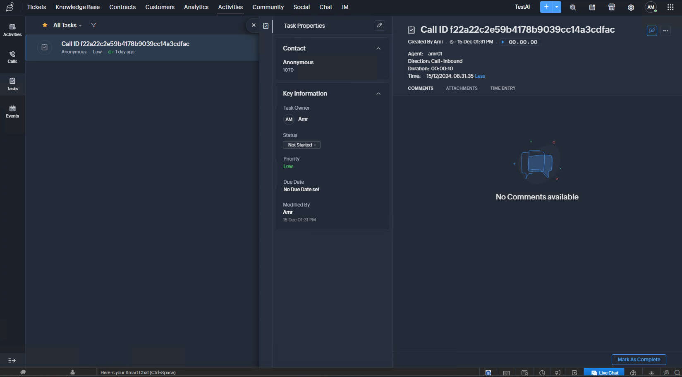
Task: Open the Not Started status dropdown
Action: pos(302,145)
